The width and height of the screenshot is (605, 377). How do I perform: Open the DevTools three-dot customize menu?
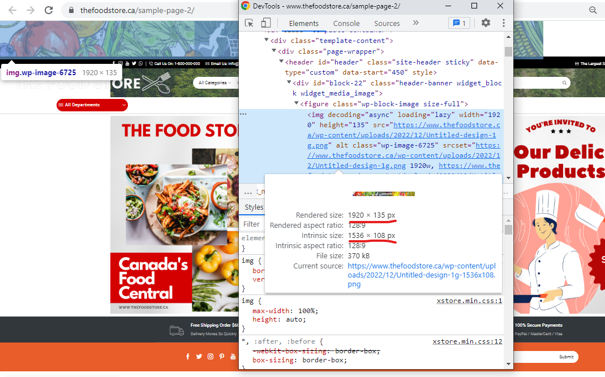(504, 23)
